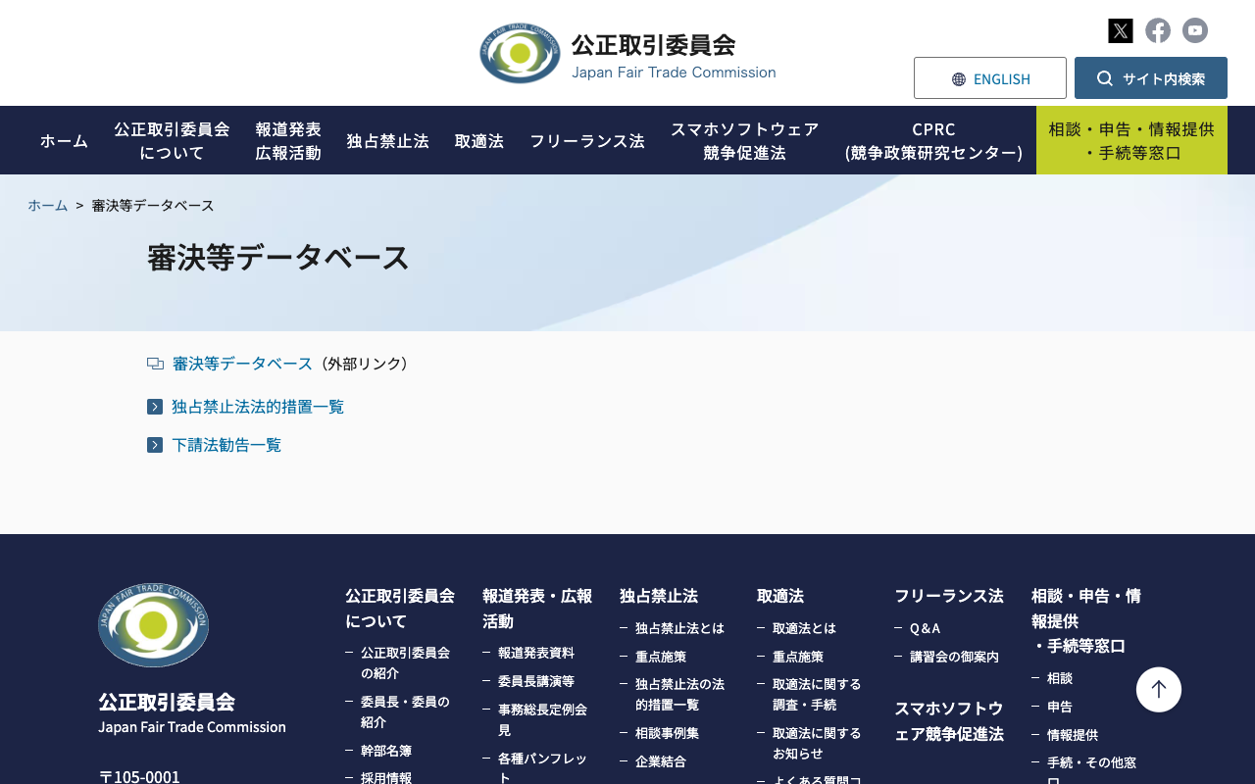Open footer link 相談事例集

pyautogui.click(x=668, y=733)
